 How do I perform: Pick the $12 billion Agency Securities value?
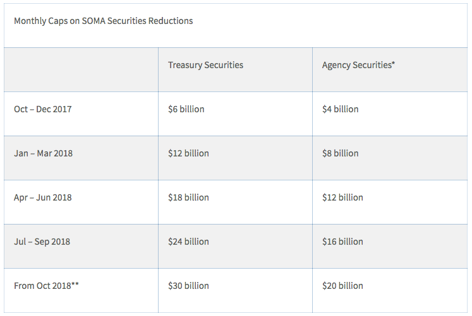click(x=342, y=197)
